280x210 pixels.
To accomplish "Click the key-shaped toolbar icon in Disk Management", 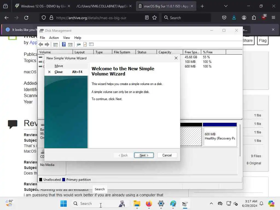I will click(x=78, y=45).
